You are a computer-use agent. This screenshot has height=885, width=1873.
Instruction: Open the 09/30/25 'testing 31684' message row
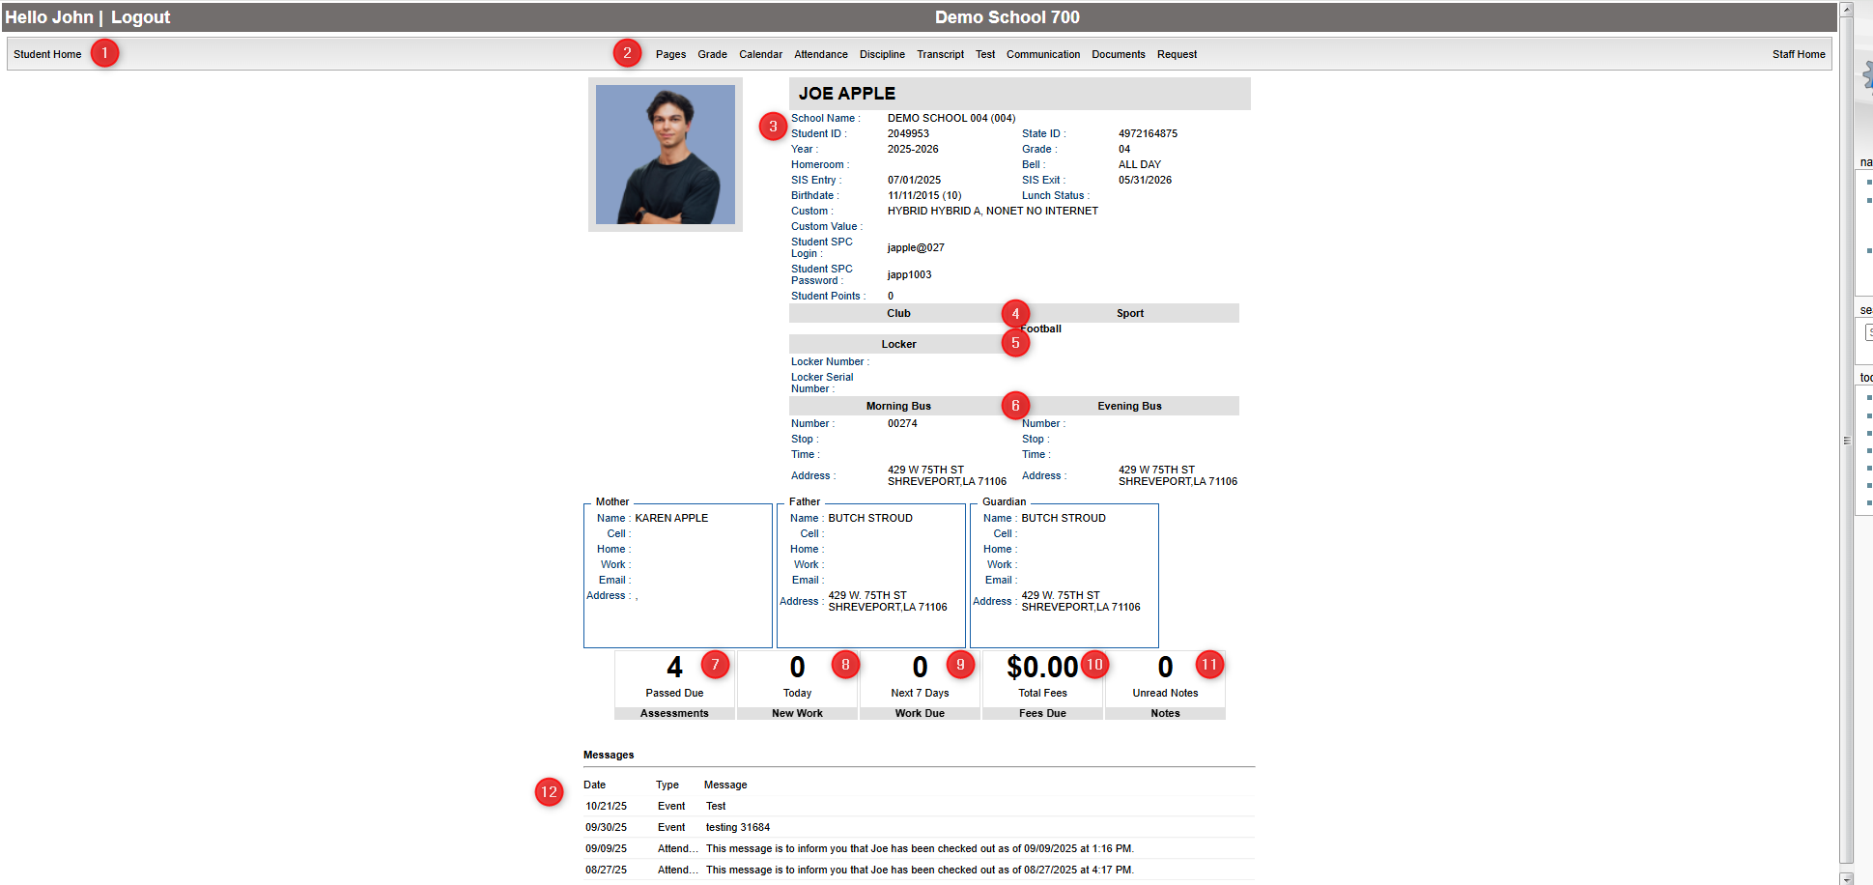pyautogui.click(x=737, y=827)
